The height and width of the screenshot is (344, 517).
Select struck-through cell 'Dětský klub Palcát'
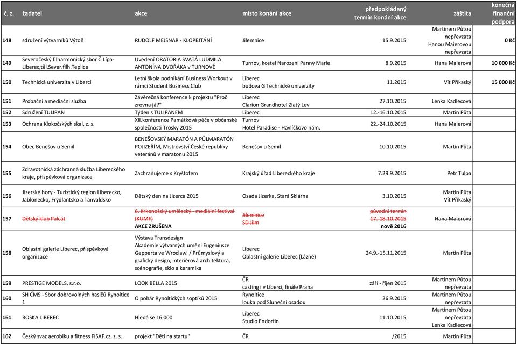44,219
